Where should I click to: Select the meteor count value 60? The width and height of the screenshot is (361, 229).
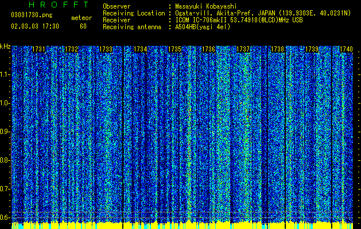(x=83, y=26)
